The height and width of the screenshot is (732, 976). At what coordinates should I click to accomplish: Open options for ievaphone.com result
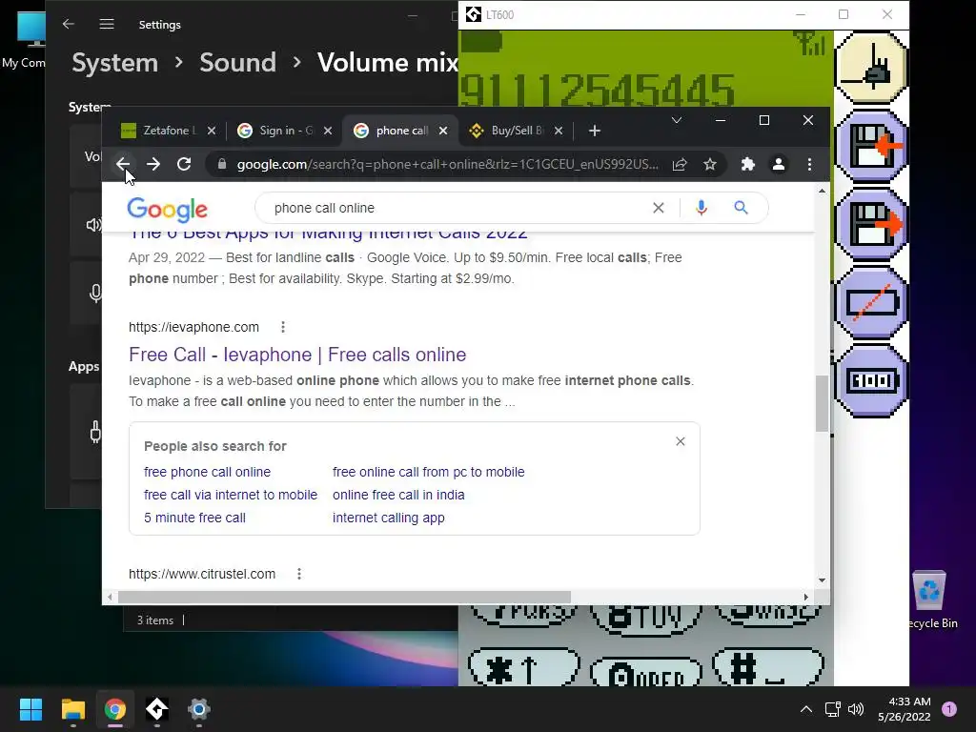pos(282,327)
